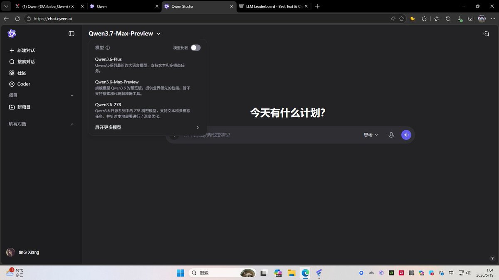Screen dimensions: 499x280
Task: Expand 展开更多模型 to show more models
Action: coord(147,127)
